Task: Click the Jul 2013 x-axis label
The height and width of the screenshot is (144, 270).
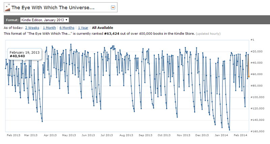Action: (107, 135)
